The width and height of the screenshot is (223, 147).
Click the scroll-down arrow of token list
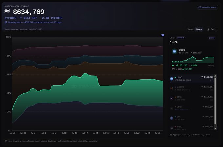click(215, 128)
